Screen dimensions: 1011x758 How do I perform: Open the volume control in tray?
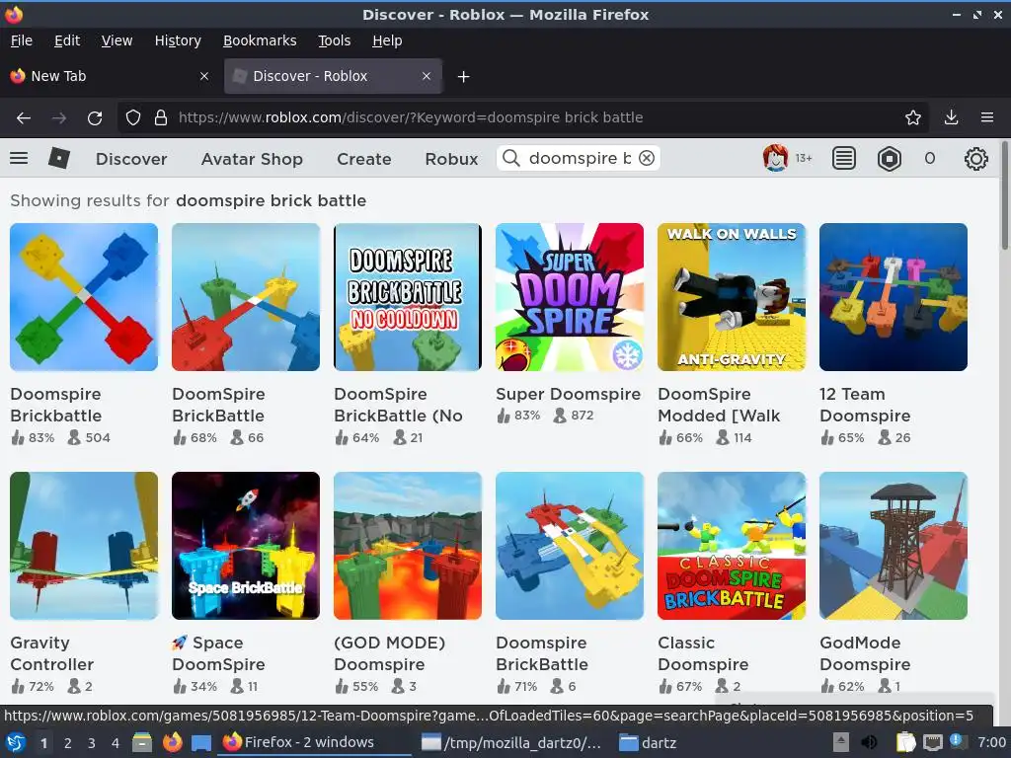[869, 742]
